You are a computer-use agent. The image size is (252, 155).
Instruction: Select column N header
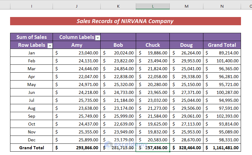point(222,6)
